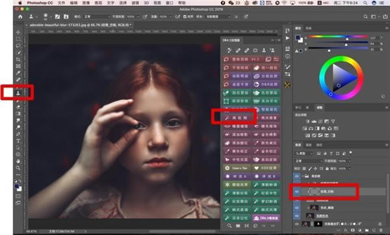The height and width of the screenshot is (235, 390).
Task: Open the Actions panel play icon
Action: (x=287, y=38)
